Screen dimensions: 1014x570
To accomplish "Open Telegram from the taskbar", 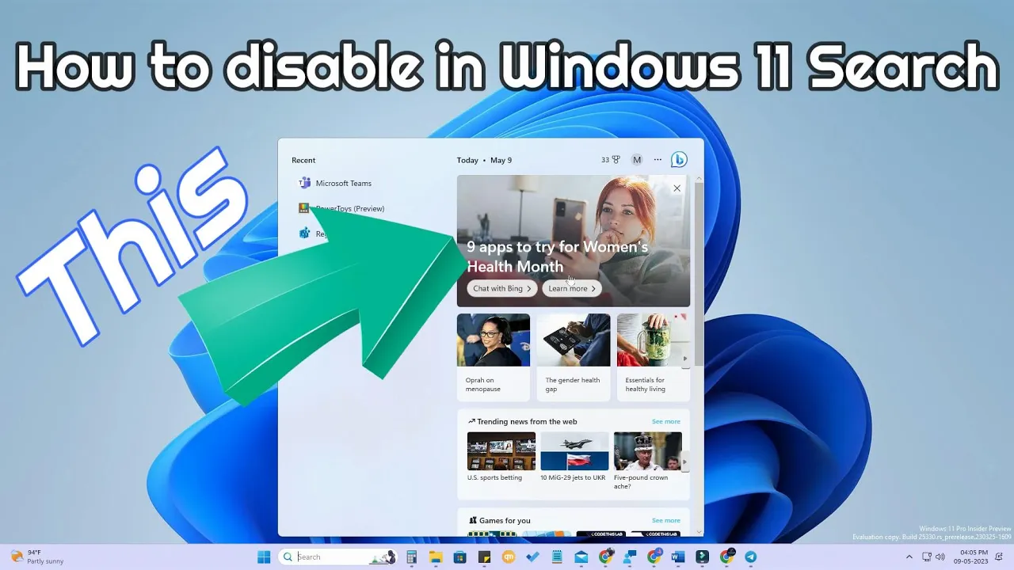I will [x=750, y=557].
